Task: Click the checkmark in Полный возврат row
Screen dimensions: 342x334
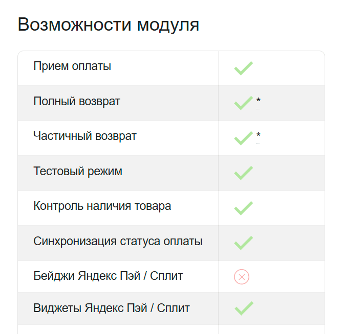Action: [x=243, y=103]
